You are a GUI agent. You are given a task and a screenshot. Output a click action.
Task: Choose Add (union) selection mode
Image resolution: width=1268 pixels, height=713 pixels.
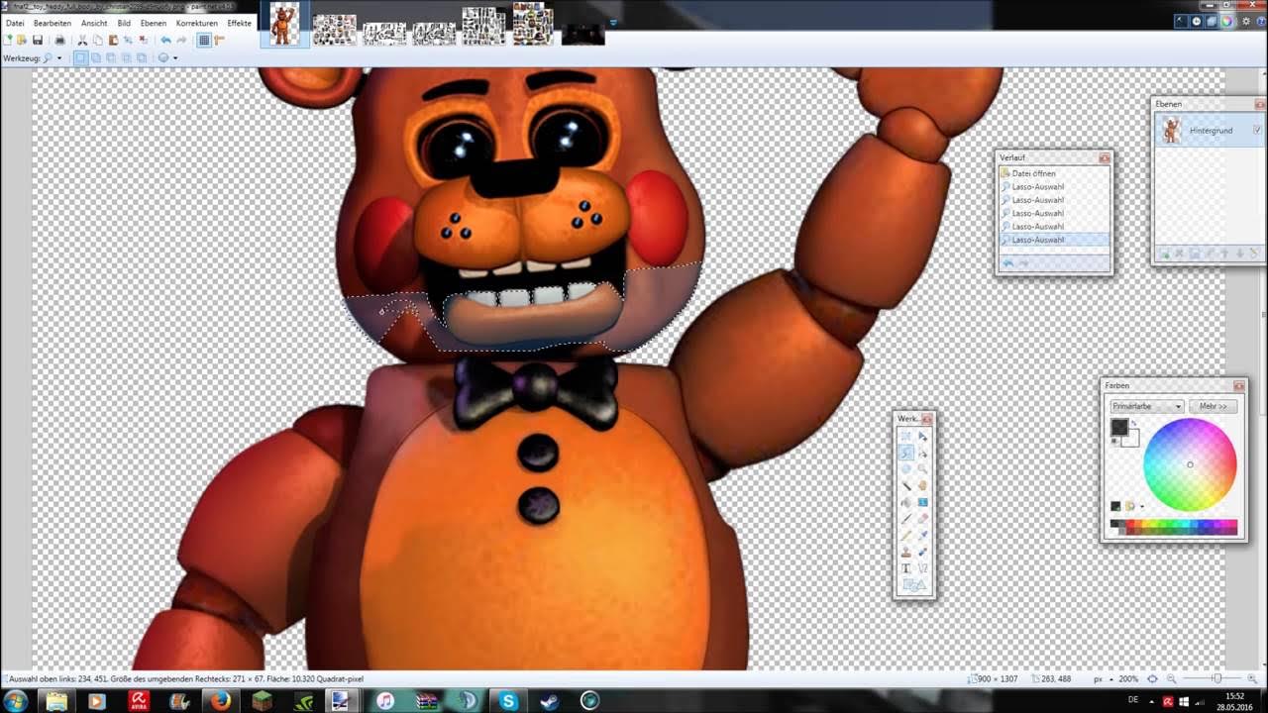pos(96,57)
